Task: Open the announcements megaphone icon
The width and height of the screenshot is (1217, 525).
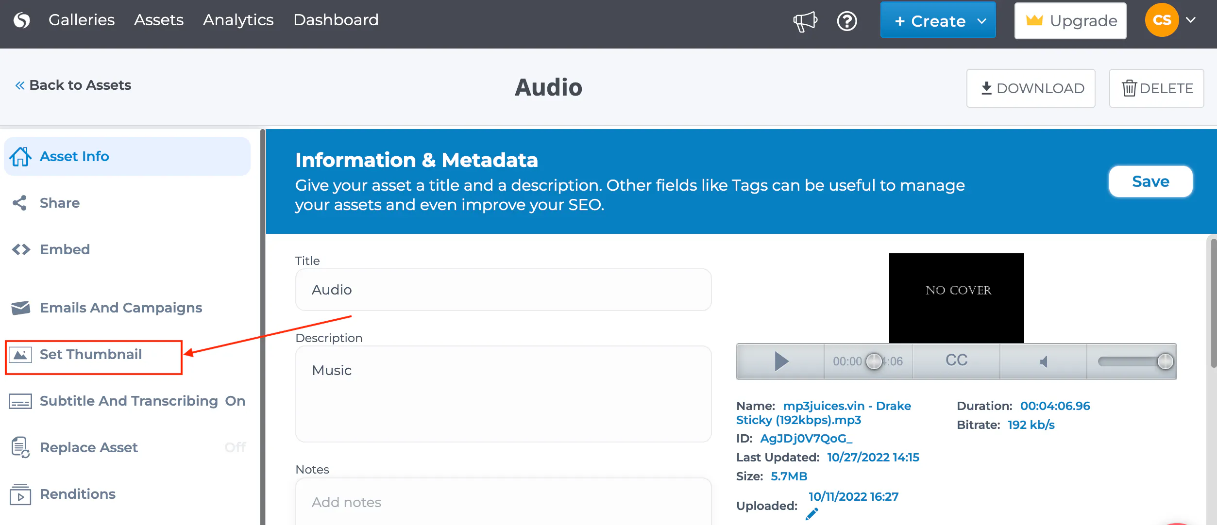Action: [805, 21]
